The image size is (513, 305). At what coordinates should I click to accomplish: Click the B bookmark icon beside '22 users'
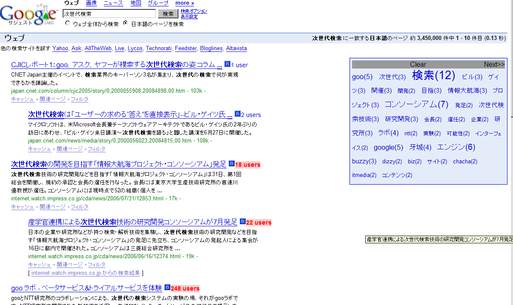click(x=243, y=221)
